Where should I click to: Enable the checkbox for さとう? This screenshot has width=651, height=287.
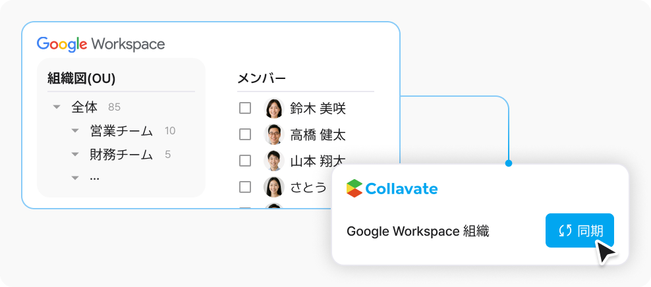245,187
